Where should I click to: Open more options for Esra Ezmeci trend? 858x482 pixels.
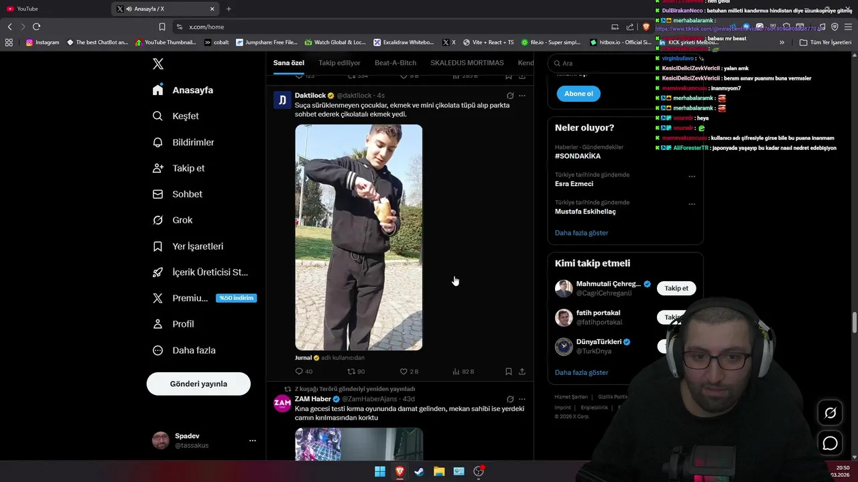692,177
